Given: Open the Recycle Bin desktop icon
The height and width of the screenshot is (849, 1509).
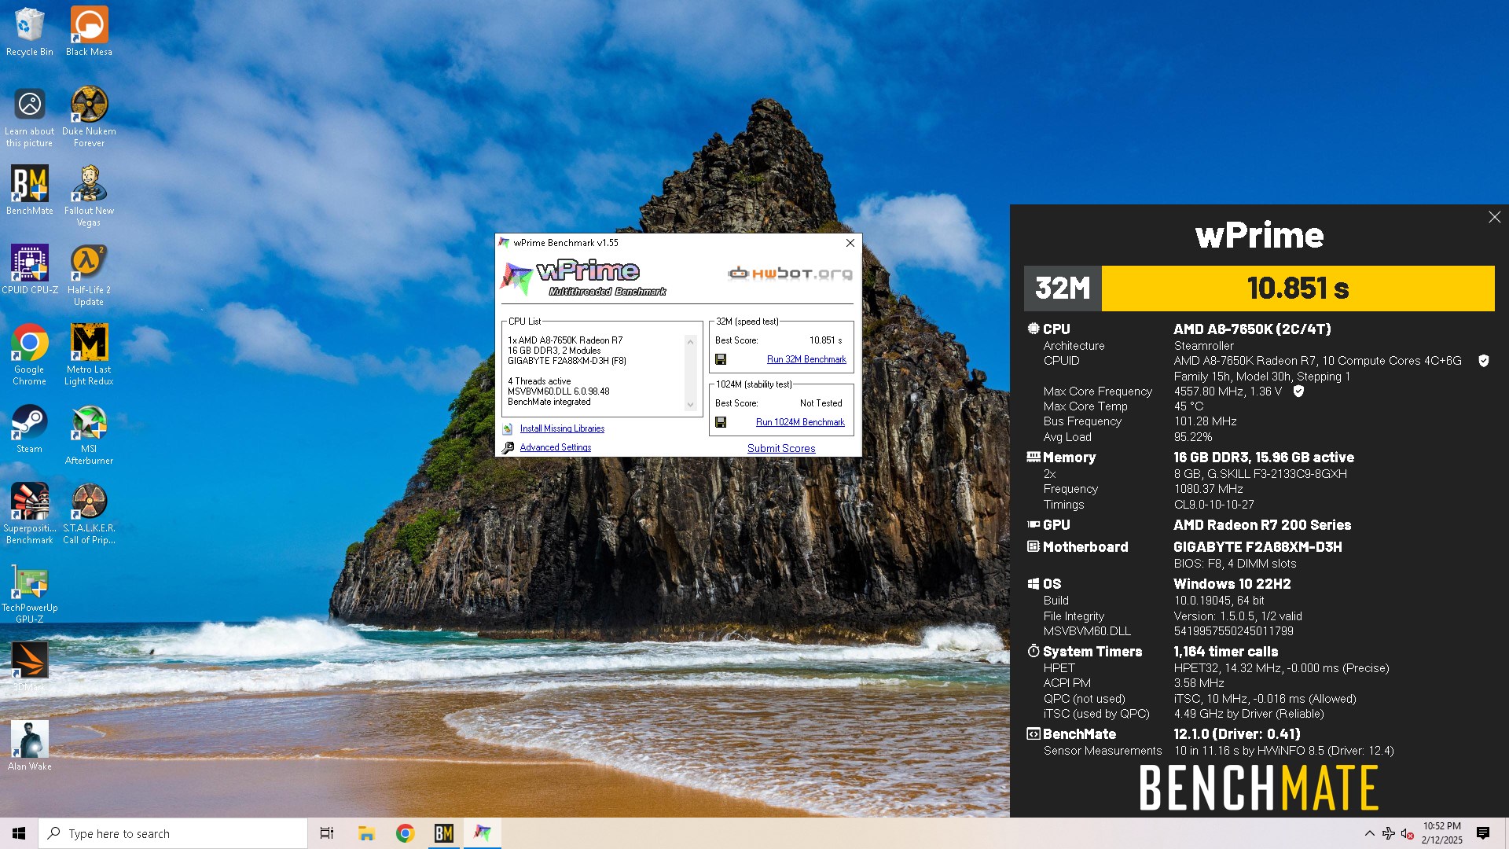Looking at the screenshot, I should pos(30,31).
